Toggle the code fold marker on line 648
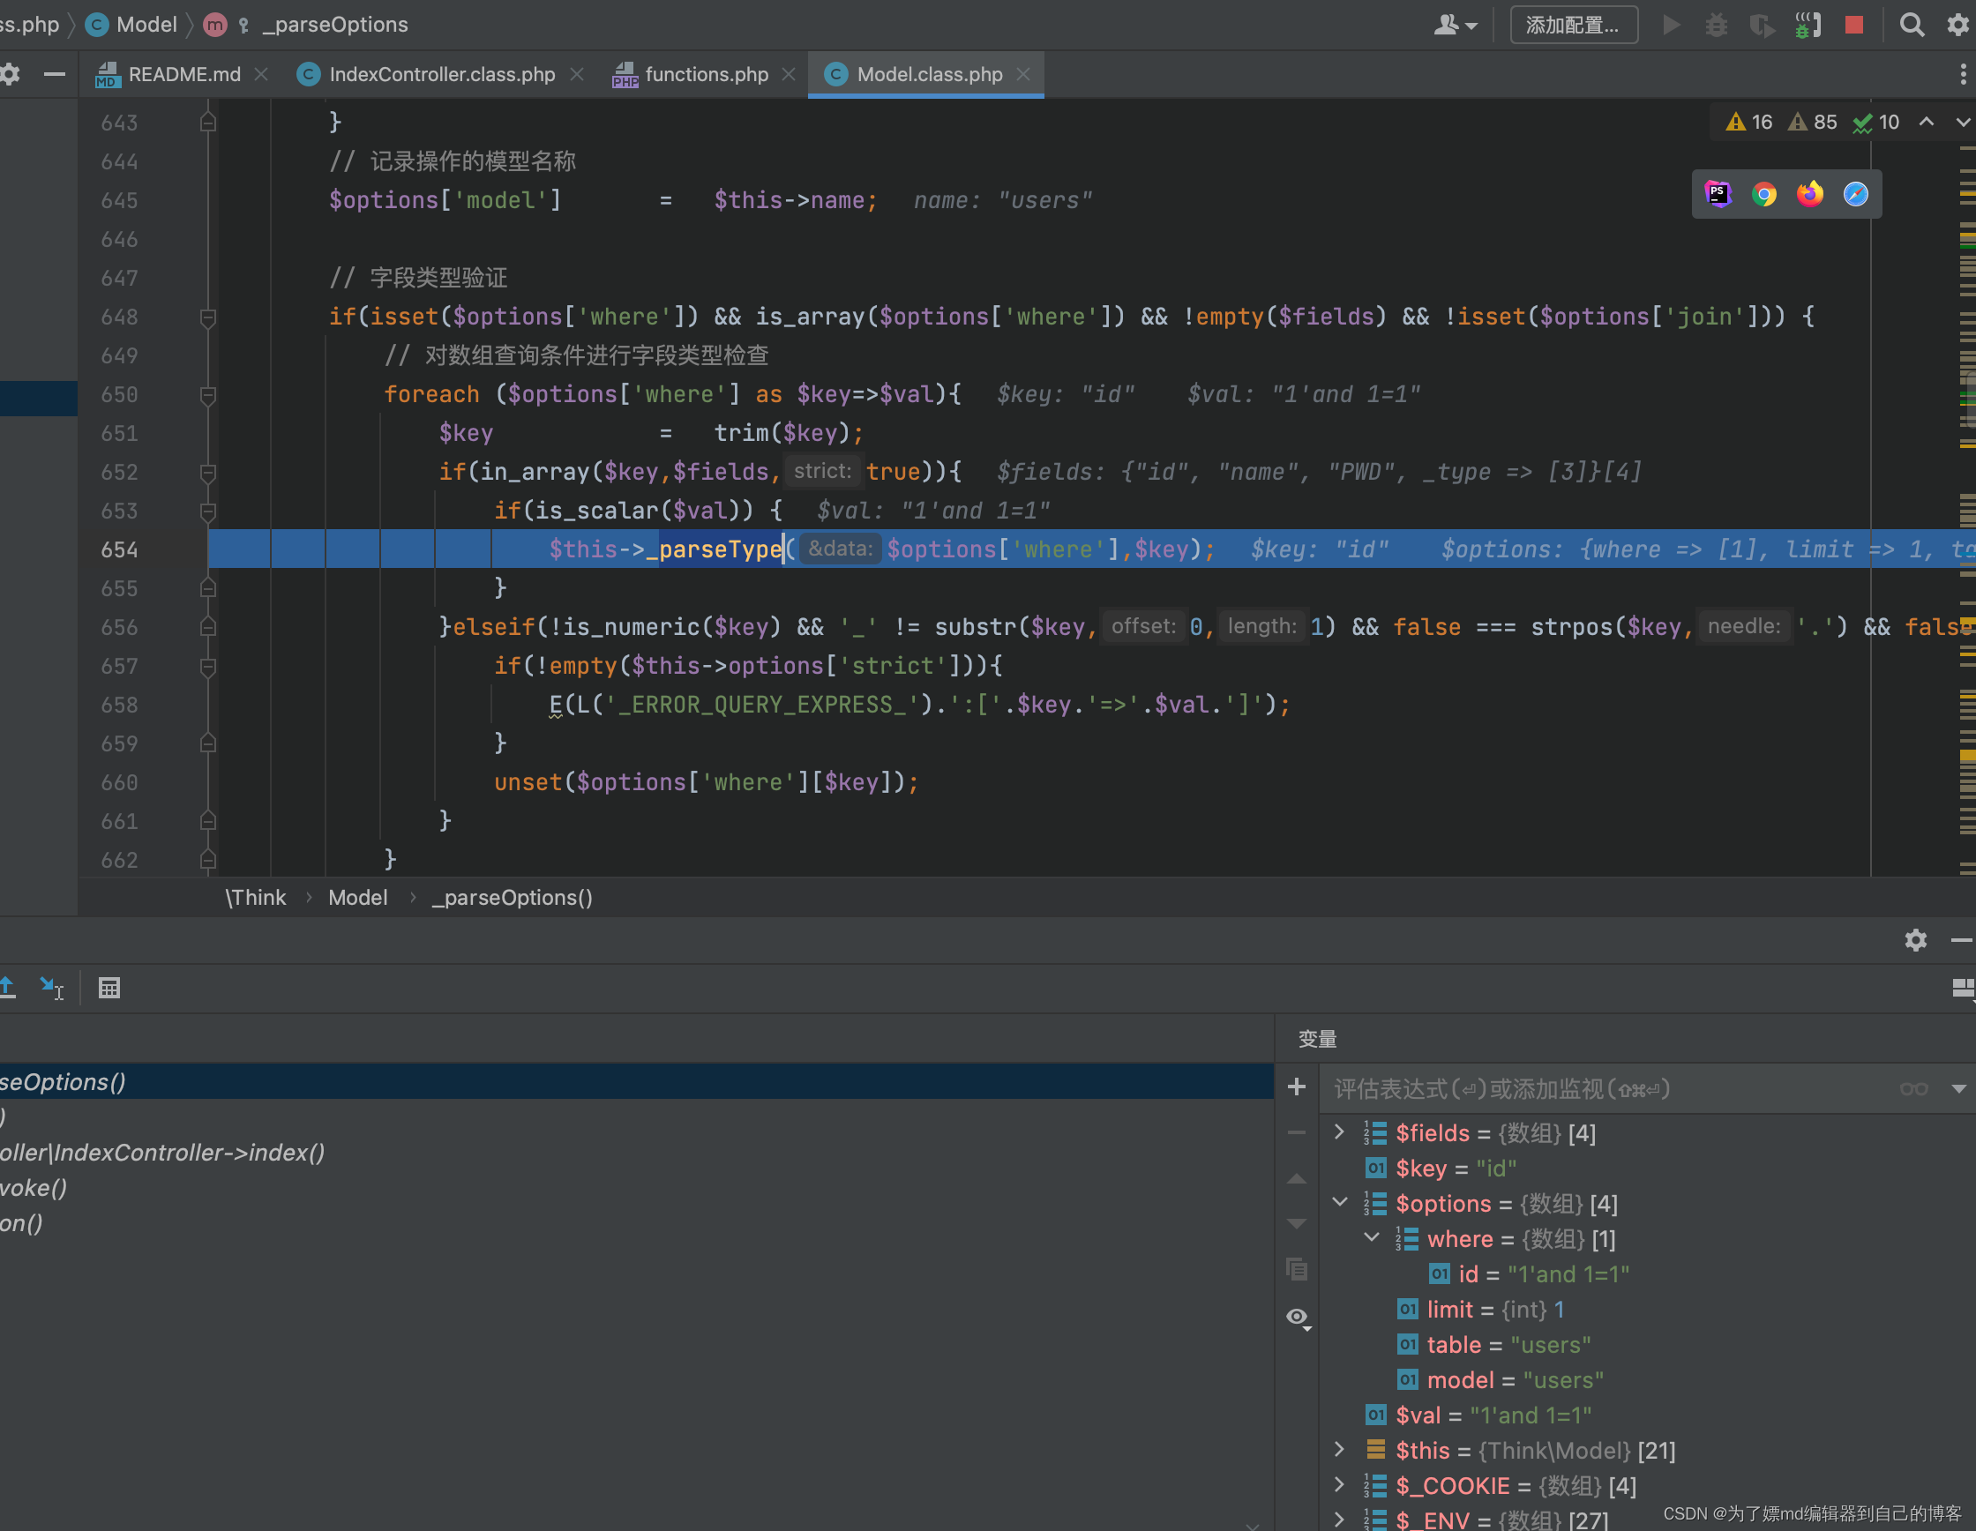Screen dimensions: 1976x1531 coord(208,317)
